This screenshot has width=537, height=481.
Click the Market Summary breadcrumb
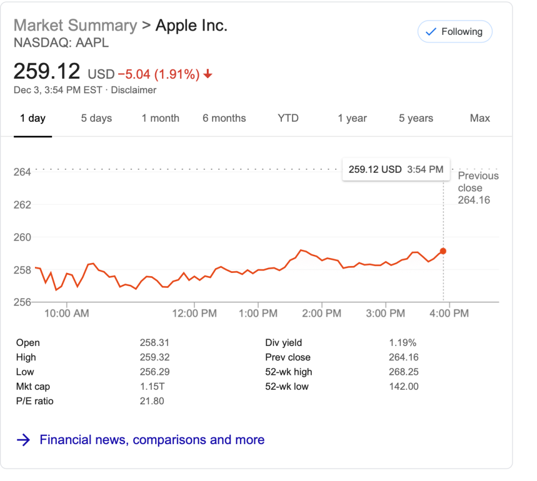(x=75, y=26)
